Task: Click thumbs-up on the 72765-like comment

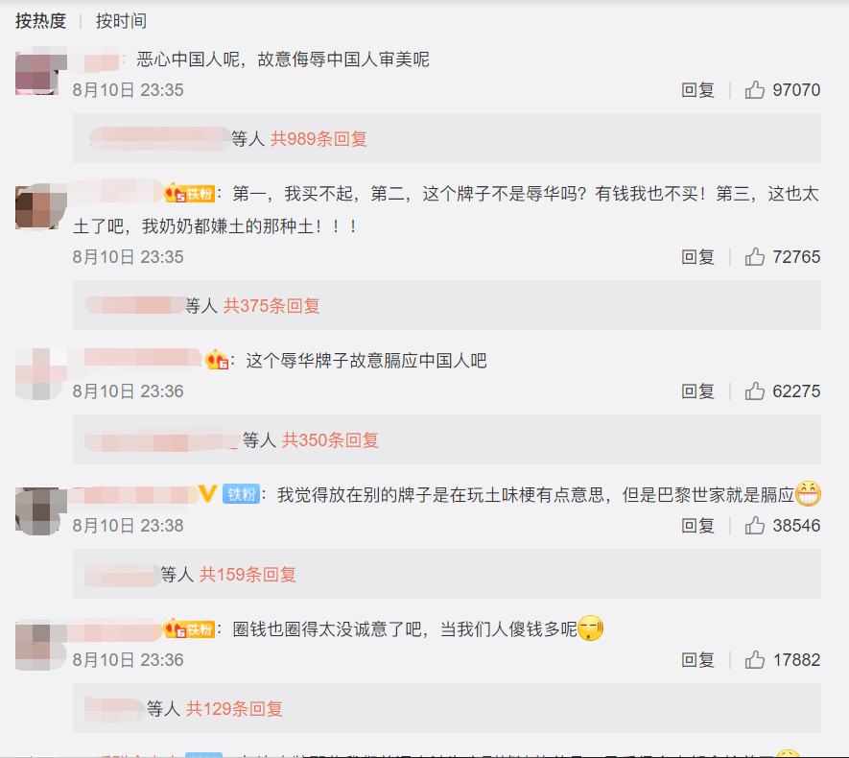Action: pos(754,256)
